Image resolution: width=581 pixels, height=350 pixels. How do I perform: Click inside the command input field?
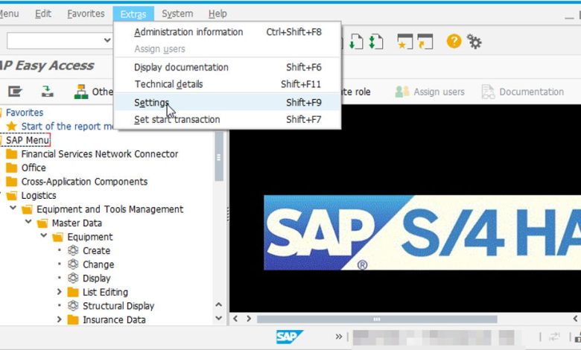click(54, 40)
